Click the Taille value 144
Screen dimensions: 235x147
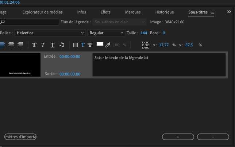pyautogui.click(x=144, y=33)
